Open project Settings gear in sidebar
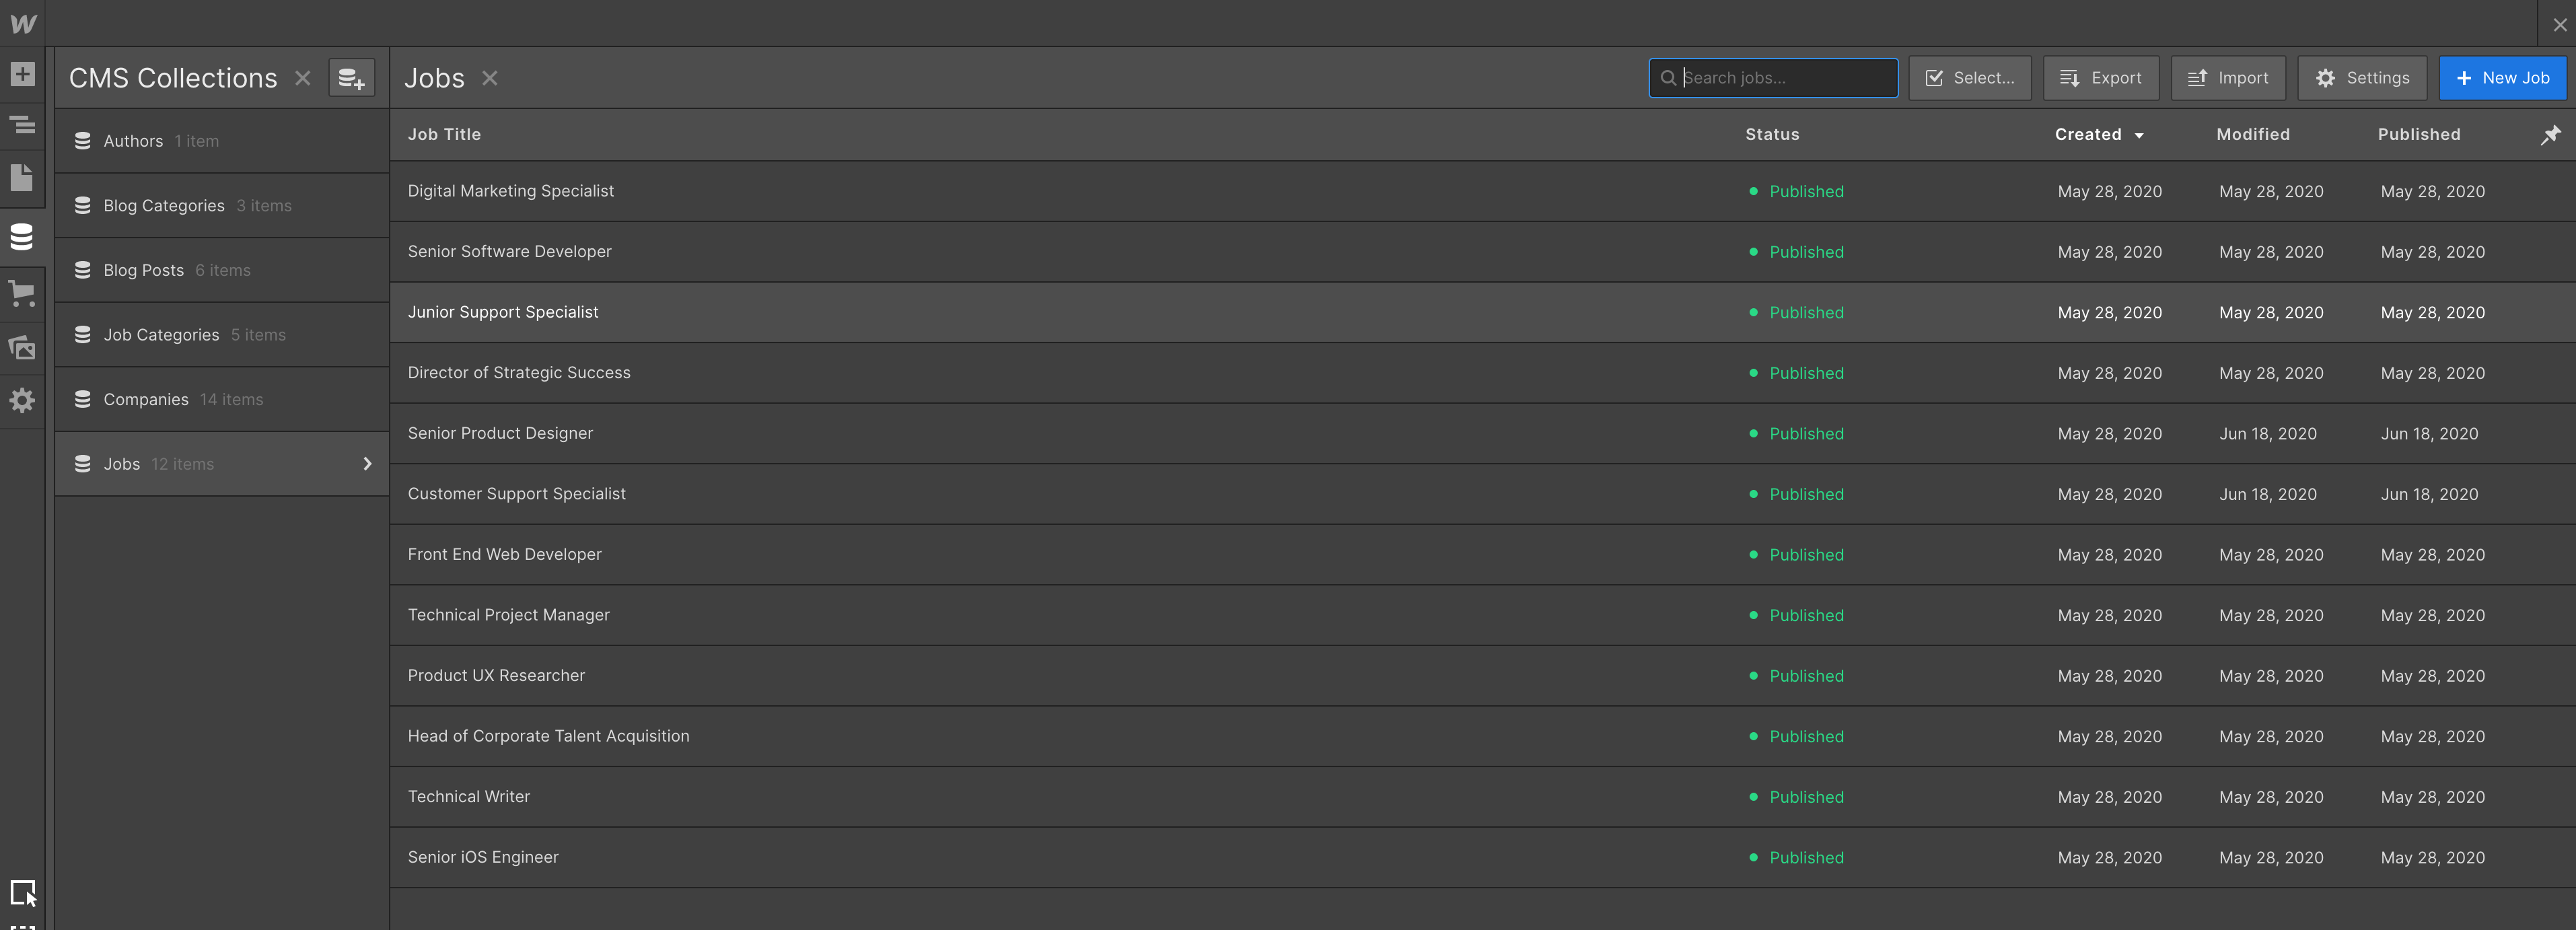This screenshot has height=930, width=2576. click(x=22, y=400)
